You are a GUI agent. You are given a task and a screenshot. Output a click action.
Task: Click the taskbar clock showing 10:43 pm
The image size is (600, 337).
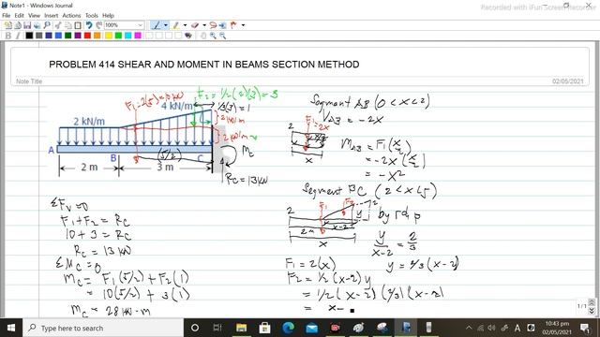point(557,328)
